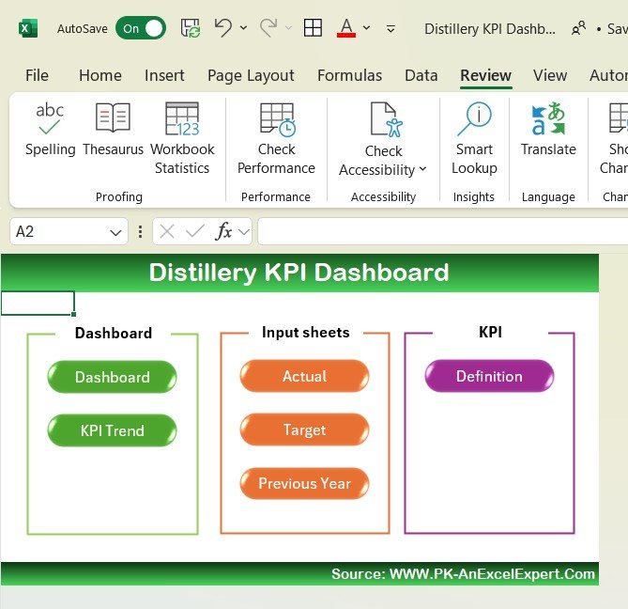The height and width of the screenshot is (609, 628).
Task: Run the Spelling check
Action: (50, 129)
